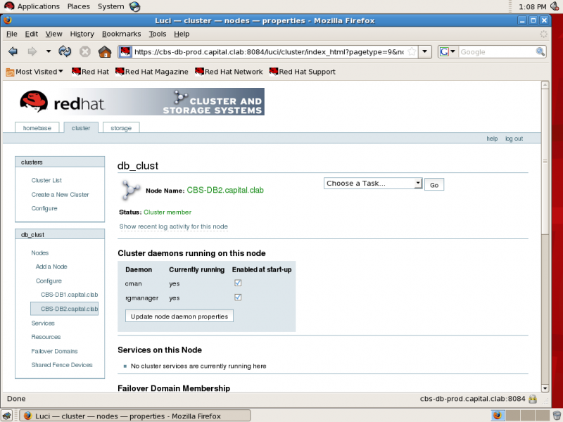The image size is (563, 422).
Task: Open the View menu
Action: pos(54,34)
